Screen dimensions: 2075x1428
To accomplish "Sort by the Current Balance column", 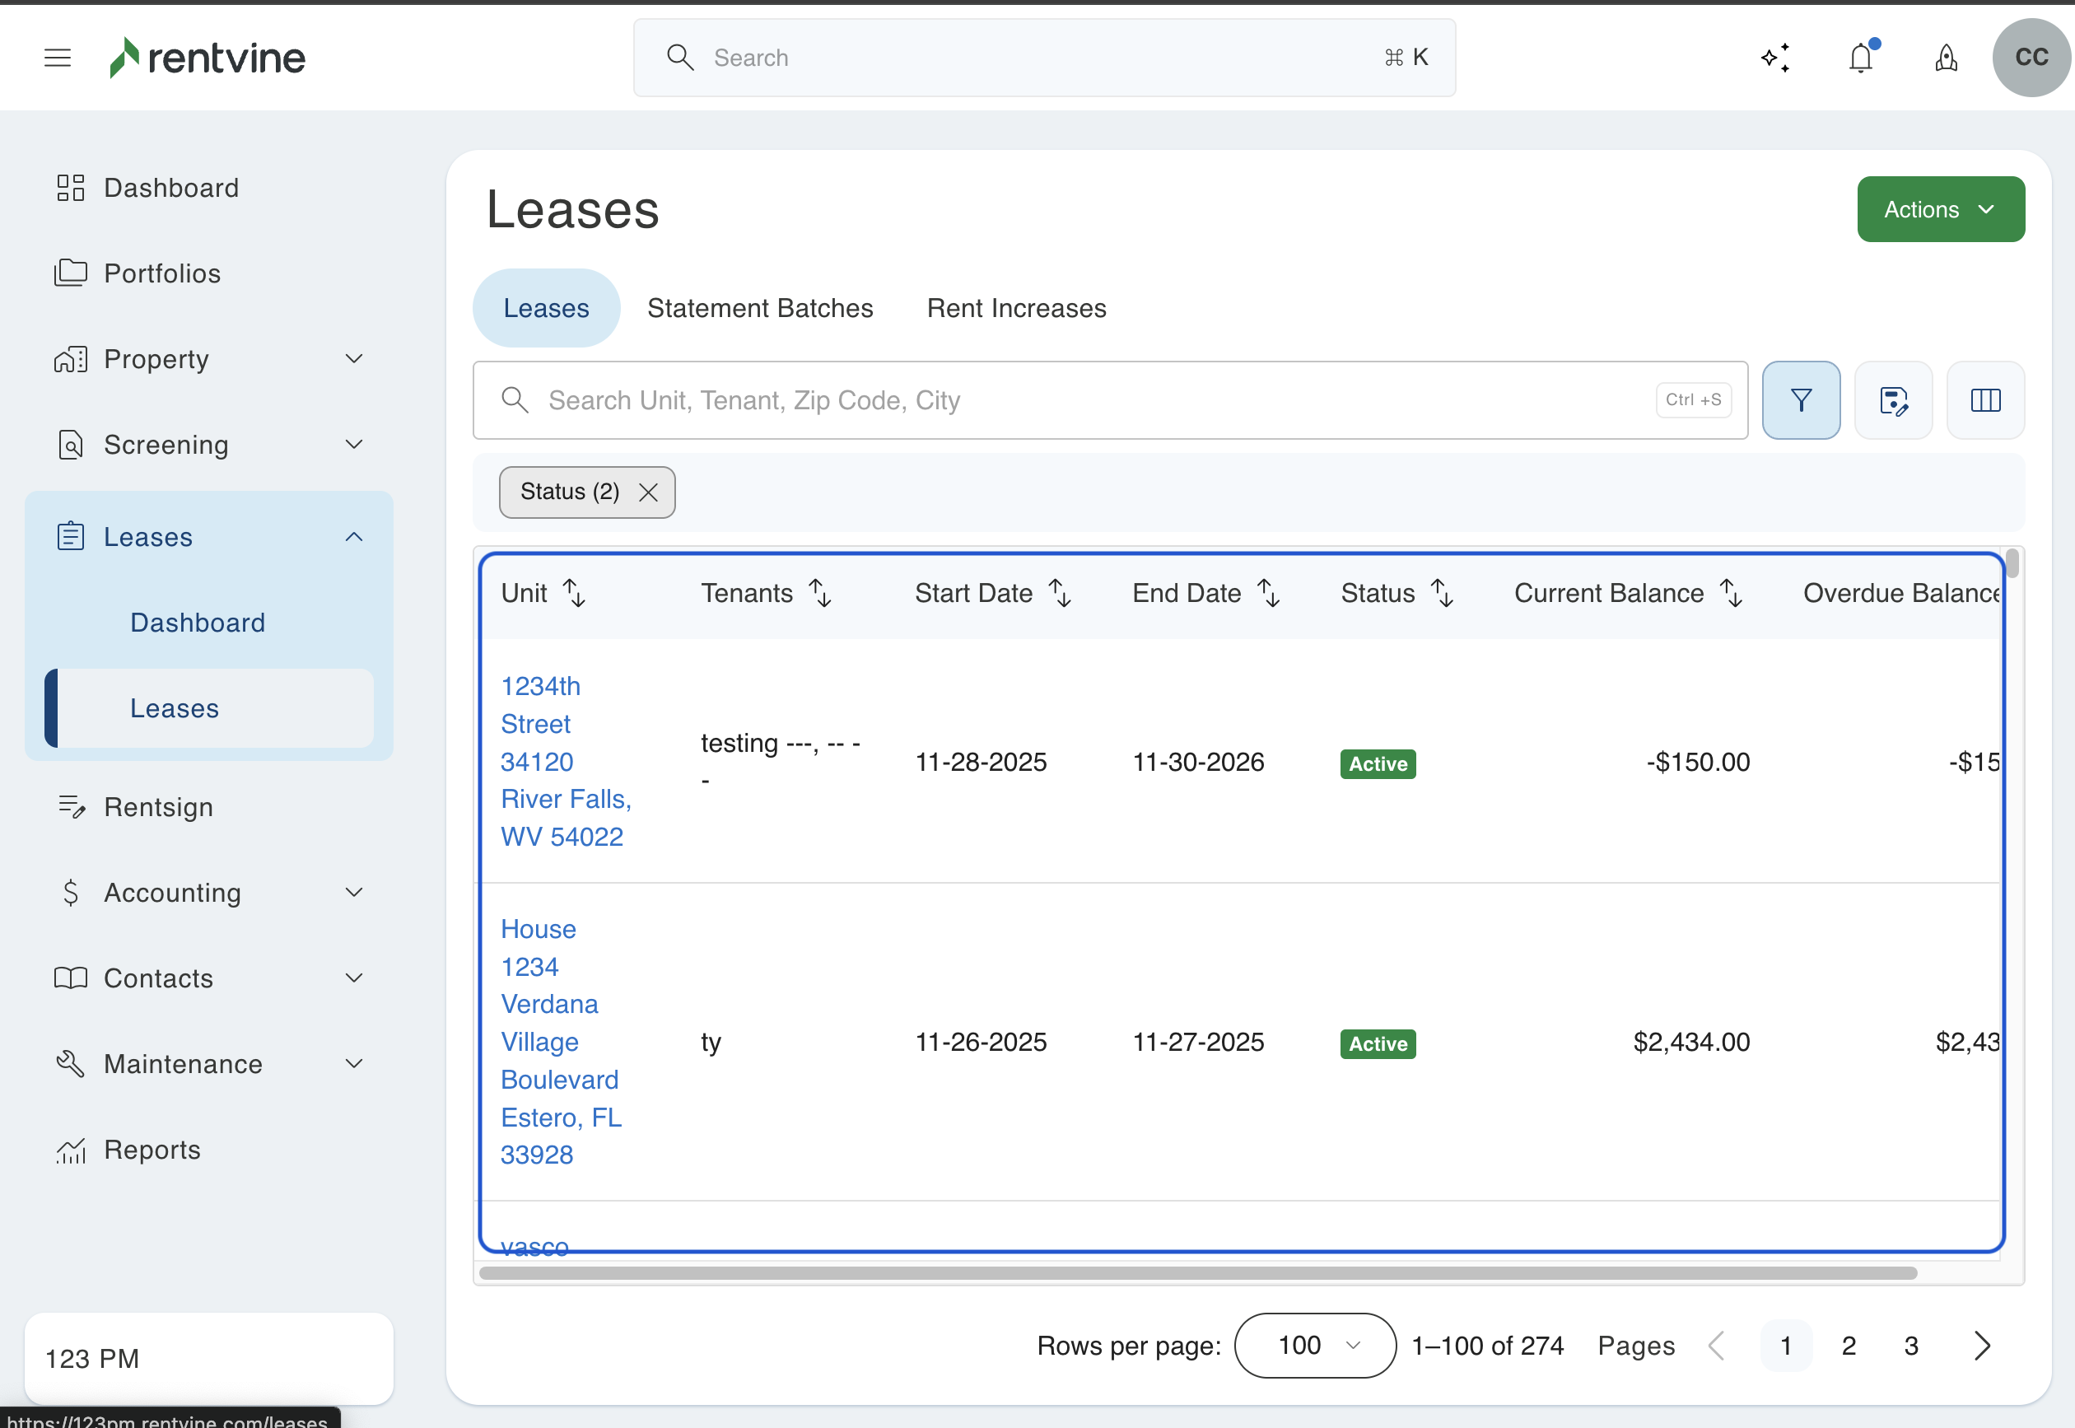I will click(1732, 593).
